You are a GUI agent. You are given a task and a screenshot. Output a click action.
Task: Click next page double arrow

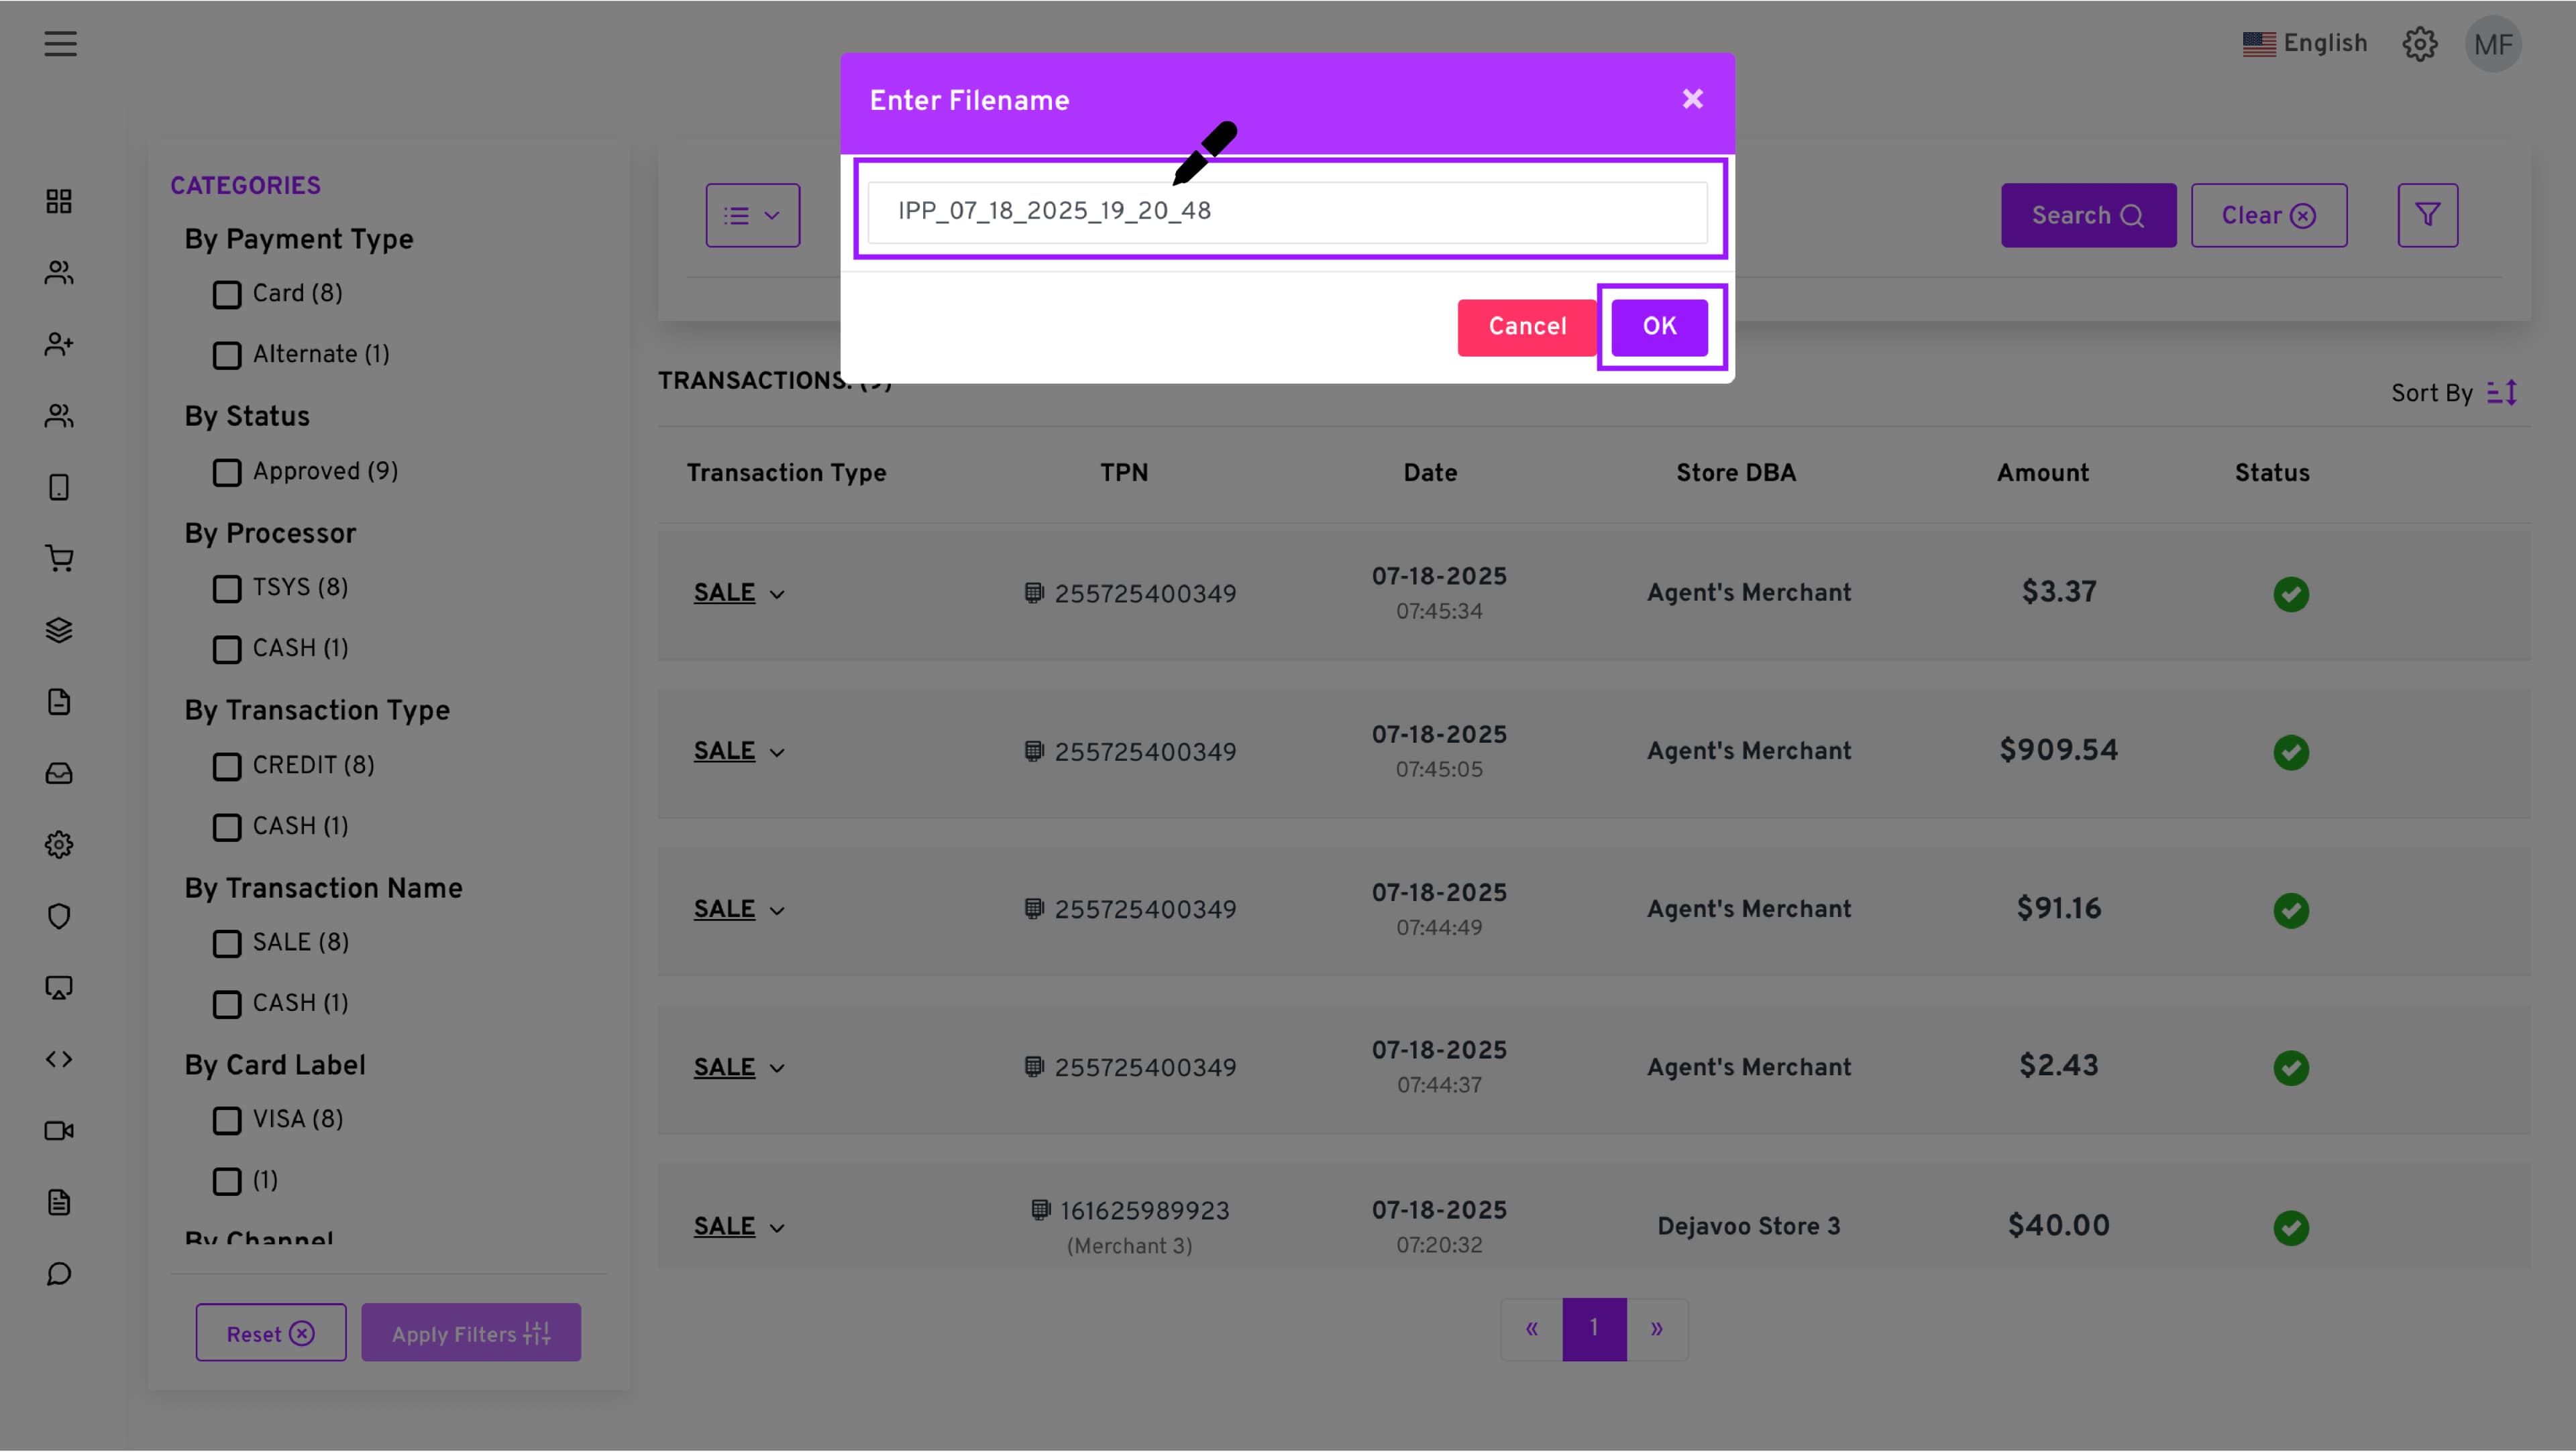pyautogui.click(x=1656, y=1329)
